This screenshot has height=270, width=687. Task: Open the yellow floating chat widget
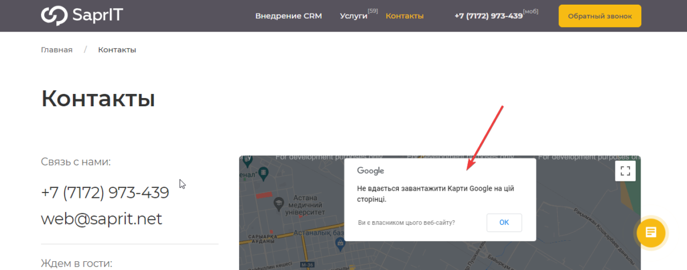651,233
